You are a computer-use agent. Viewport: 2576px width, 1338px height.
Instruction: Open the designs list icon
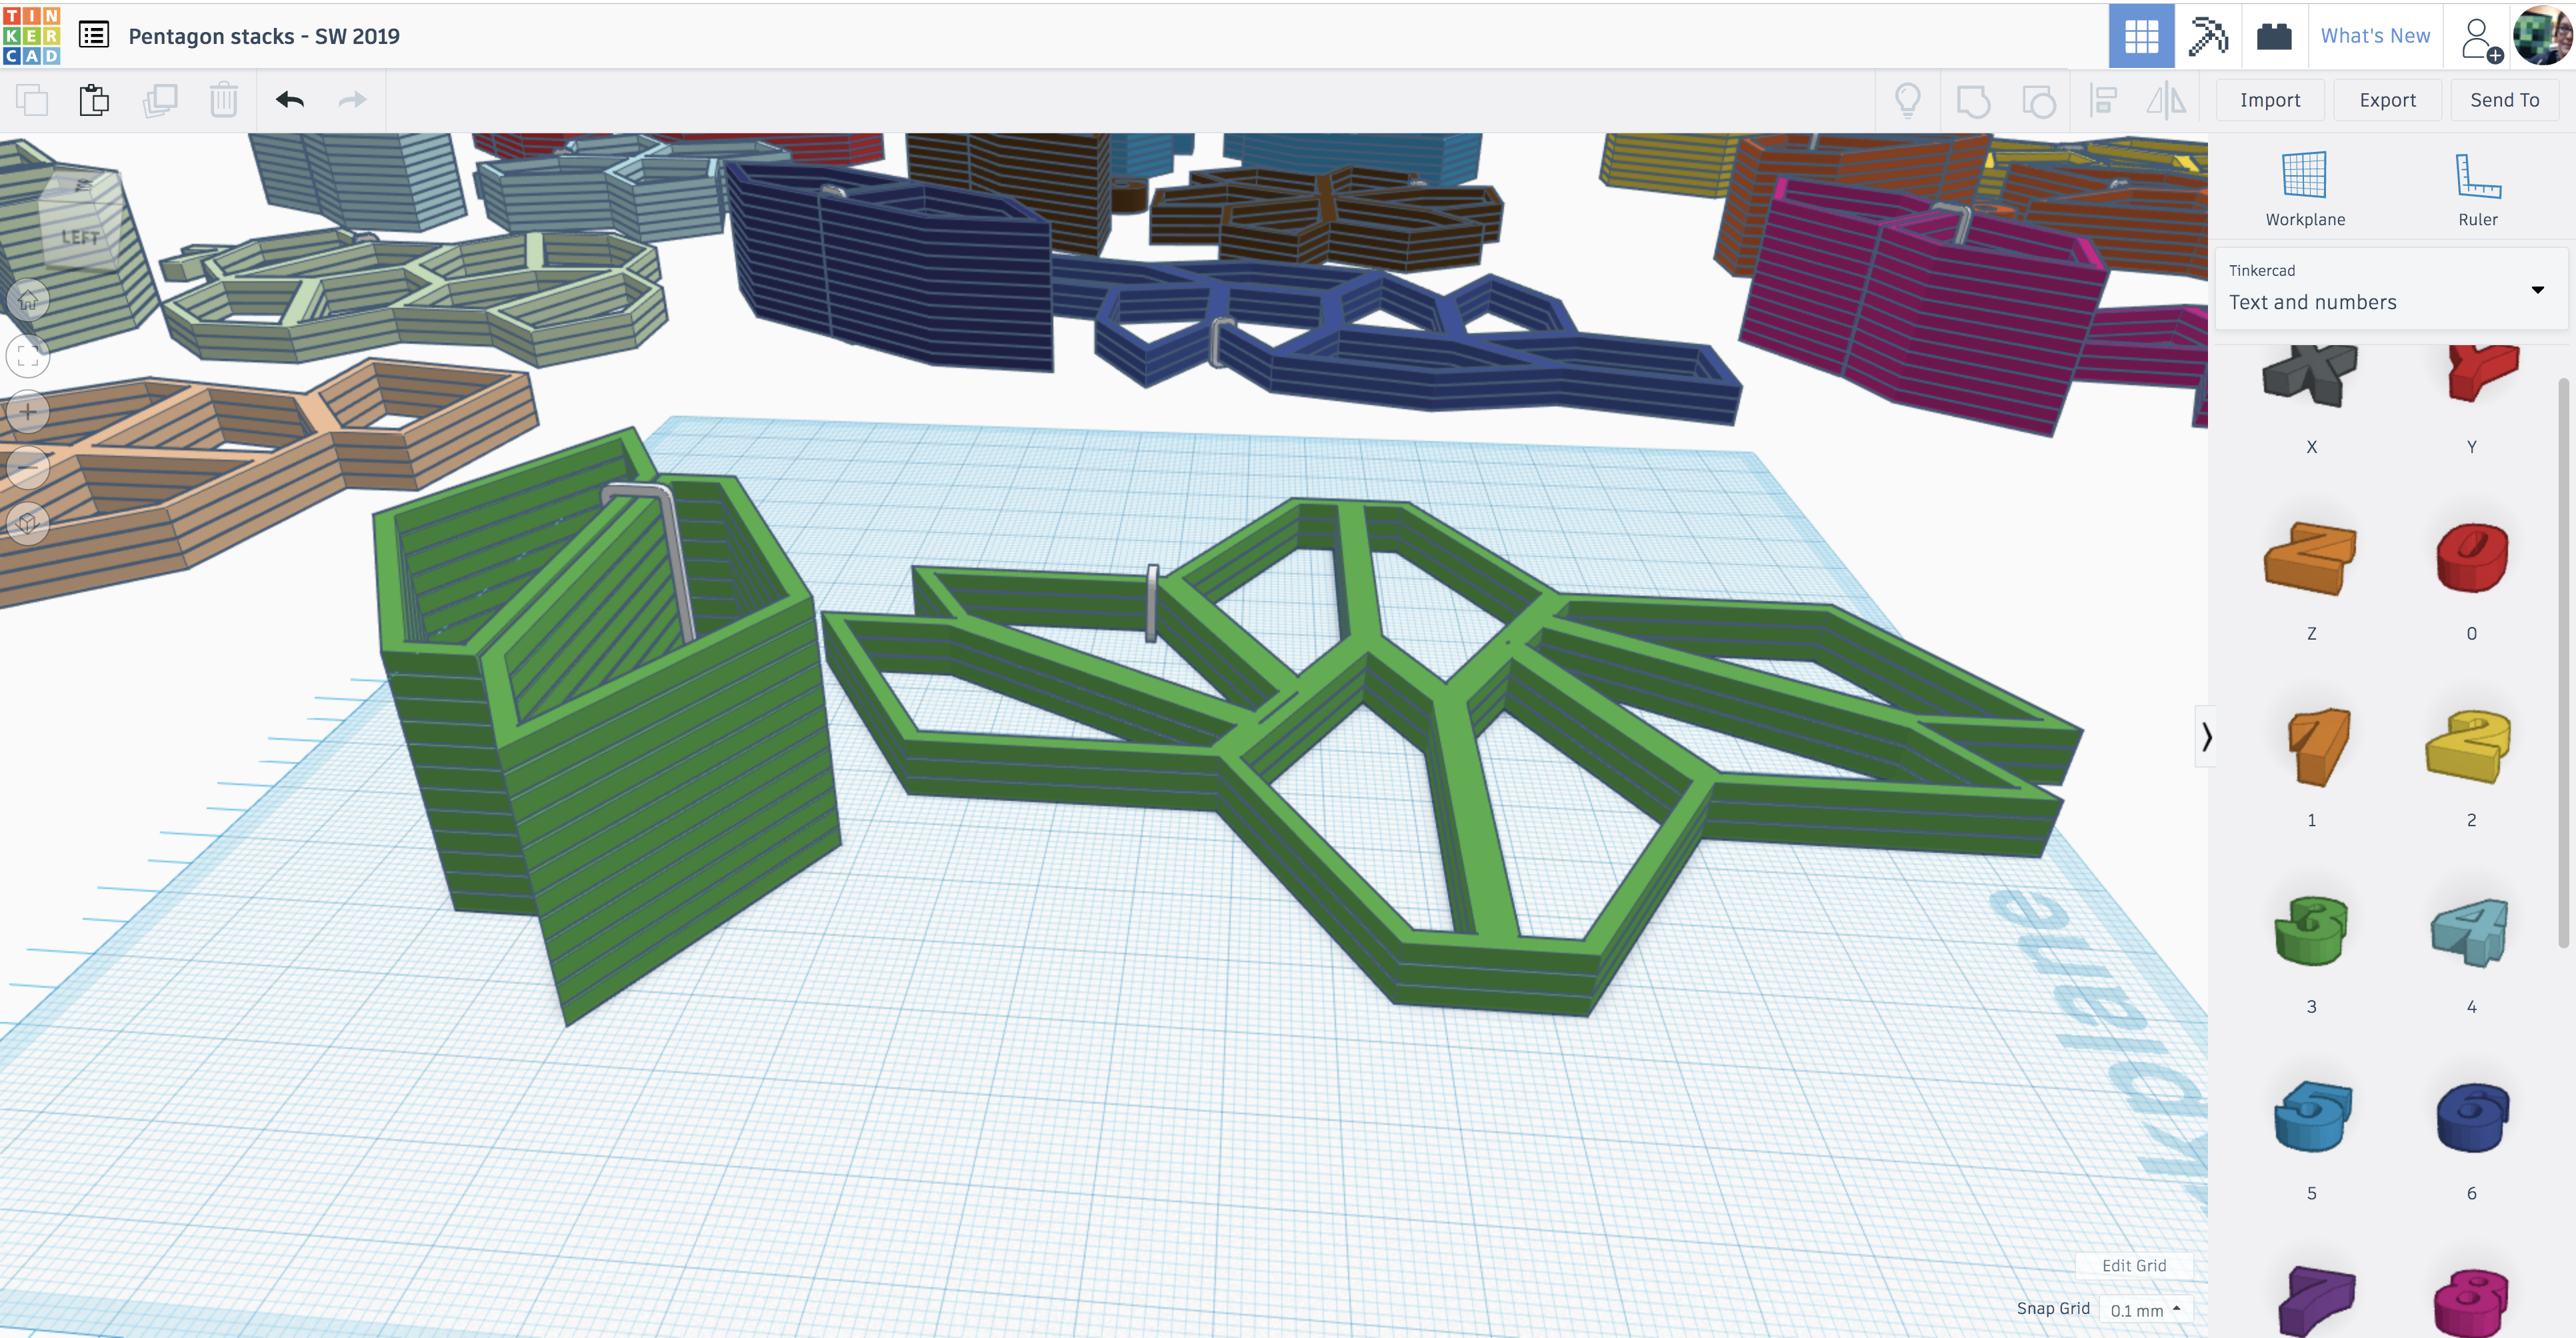94,35
